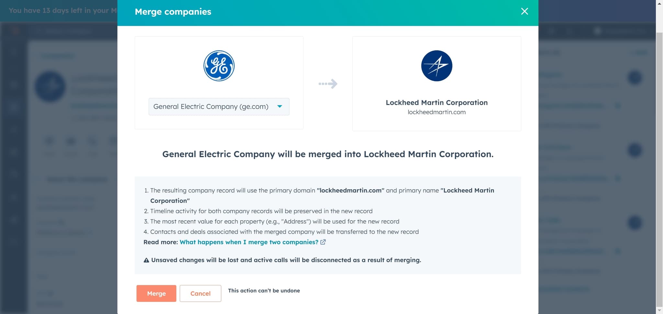Click the dotted merge direction arrow
This screenshot has width=663, height=314.
click(328, 84)
